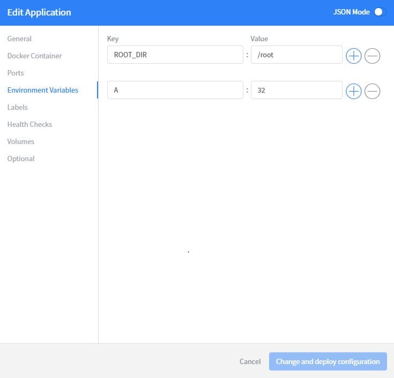Remove the A environment variable row
The height and width of the screenshot is (378, 394).
tap(372, 92)
